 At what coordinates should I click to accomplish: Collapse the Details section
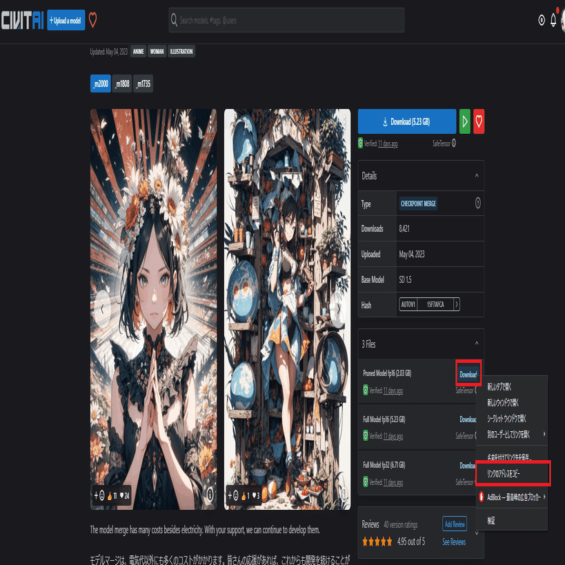[x=477, y=175]
